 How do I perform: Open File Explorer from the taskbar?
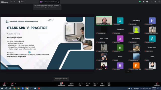(18, 88)
